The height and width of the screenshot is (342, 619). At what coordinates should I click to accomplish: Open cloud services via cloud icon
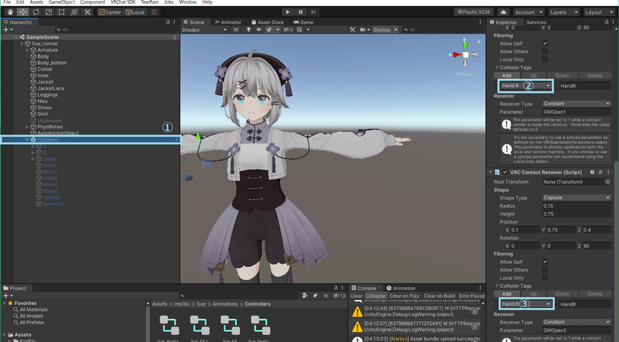click(504, 12)
